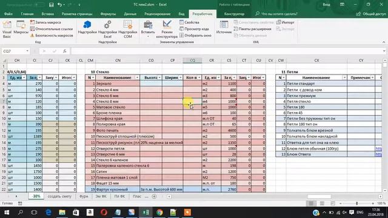Toggle Относительные ссылки option
388x218 pixels.
(52, 29)
